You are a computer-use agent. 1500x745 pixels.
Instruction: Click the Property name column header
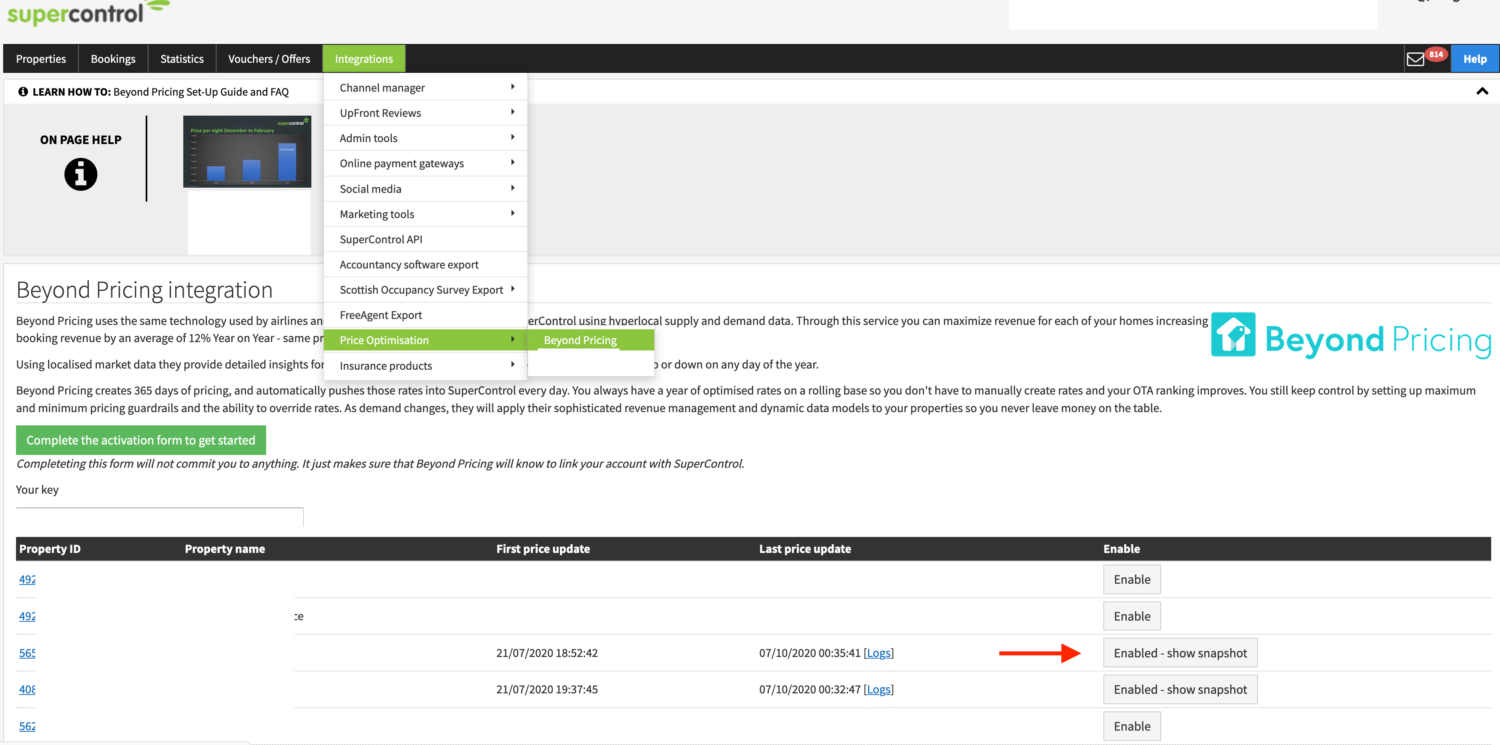tap(225, 548)
